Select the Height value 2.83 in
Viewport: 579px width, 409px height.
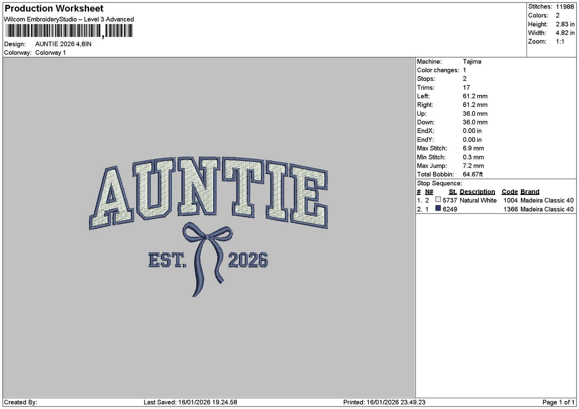point(565,24)
